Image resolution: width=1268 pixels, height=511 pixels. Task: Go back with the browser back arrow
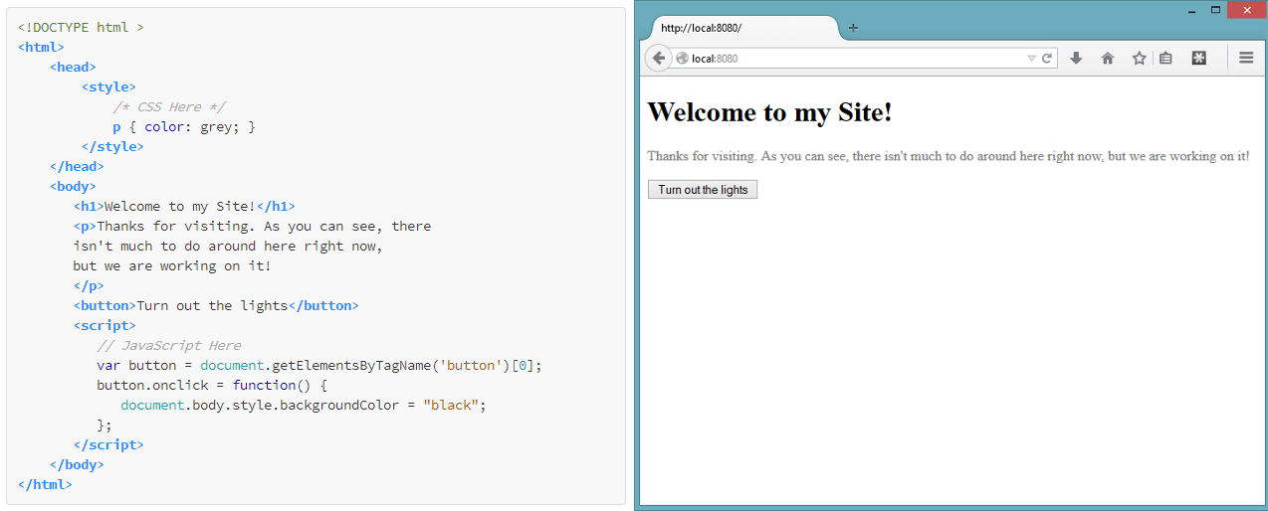click(659, 59)
